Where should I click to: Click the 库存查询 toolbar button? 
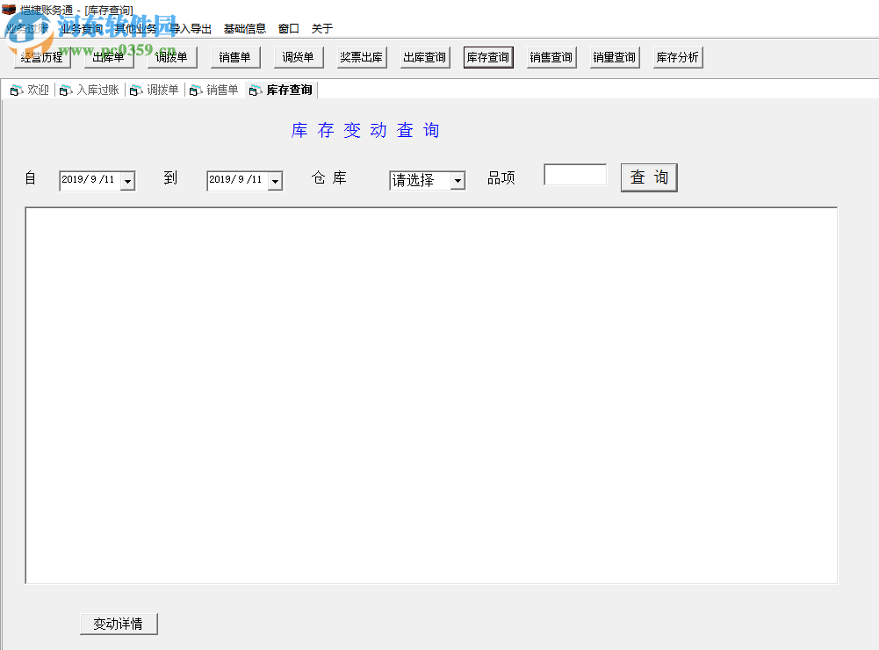(x=488, y=57)
